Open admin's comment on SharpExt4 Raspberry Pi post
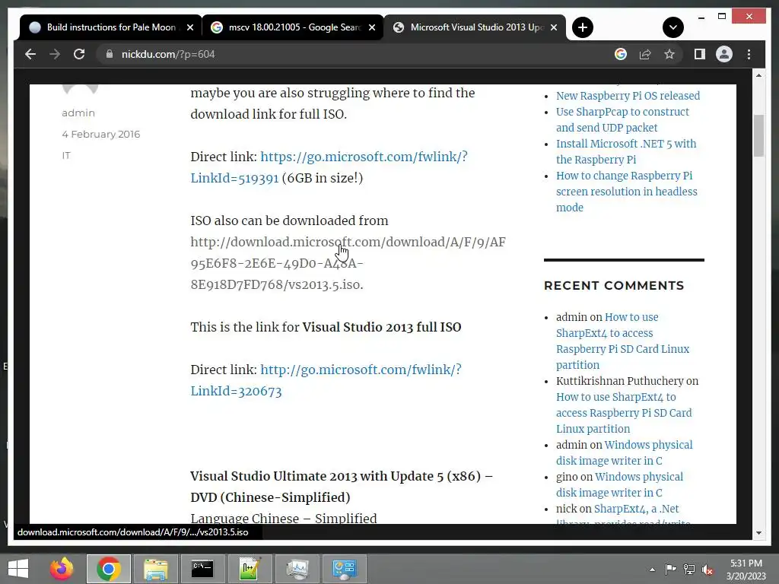The height and width of the screenshot is (584, 779). pos(622,341)
